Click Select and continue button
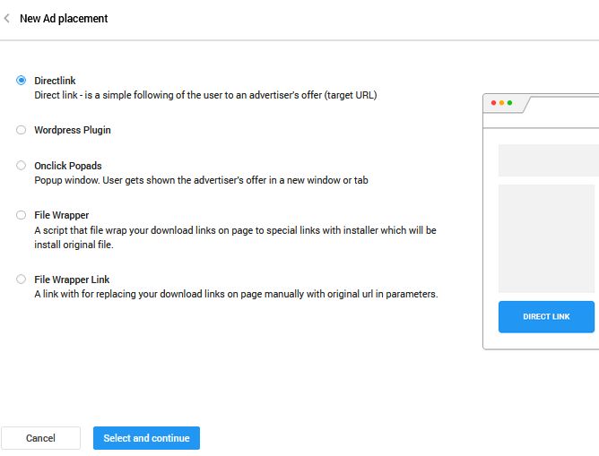 pos(146,438)
